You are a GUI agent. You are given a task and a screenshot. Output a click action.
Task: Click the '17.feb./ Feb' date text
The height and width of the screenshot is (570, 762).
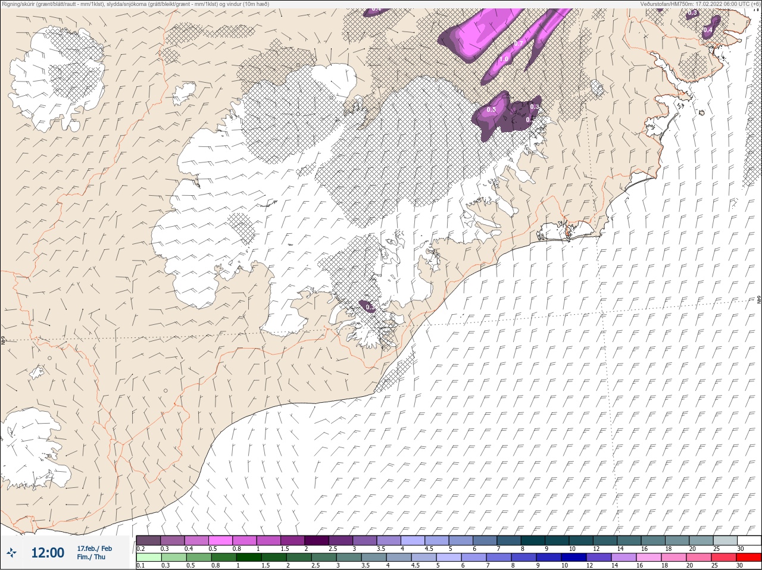(94, 549)
